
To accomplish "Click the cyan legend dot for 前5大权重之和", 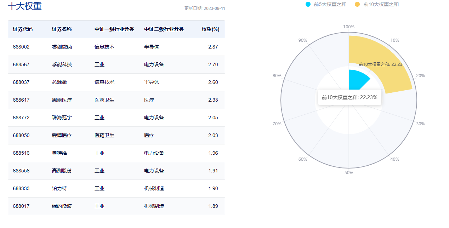I will [x=308, y=4].
